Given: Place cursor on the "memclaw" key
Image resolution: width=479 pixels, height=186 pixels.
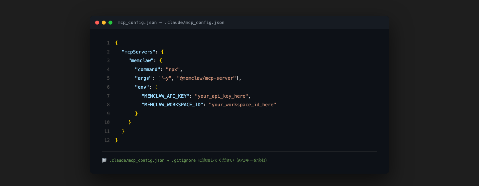Looking at the screenshot, I should [x=141, y=60].
